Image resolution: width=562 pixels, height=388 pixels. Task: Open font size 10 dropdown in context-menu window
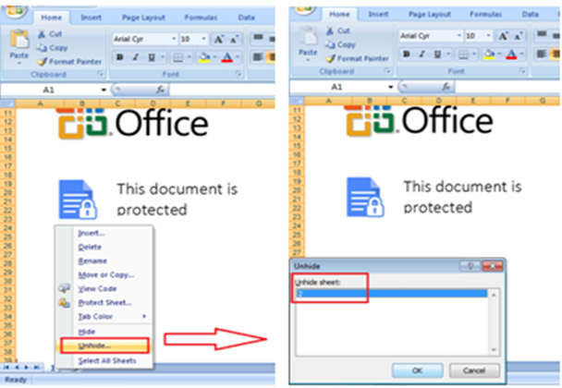[203, 39]
